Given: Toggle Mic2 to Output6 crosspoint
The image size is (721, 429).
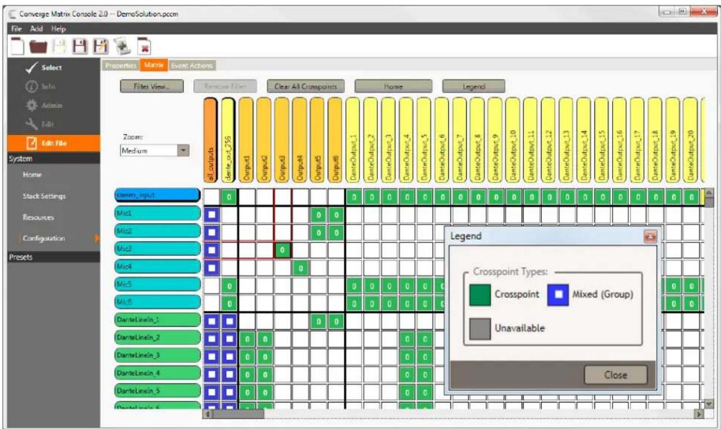Looking at the screenshot, I should [x=336, y=232].
